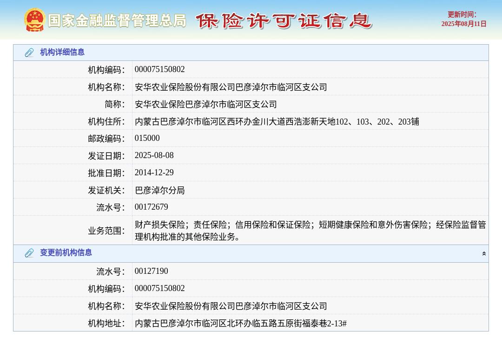Click the 发证机关 field label
Image resolution: width=502 pixels, height=338 pixels.
coord(106,190)
